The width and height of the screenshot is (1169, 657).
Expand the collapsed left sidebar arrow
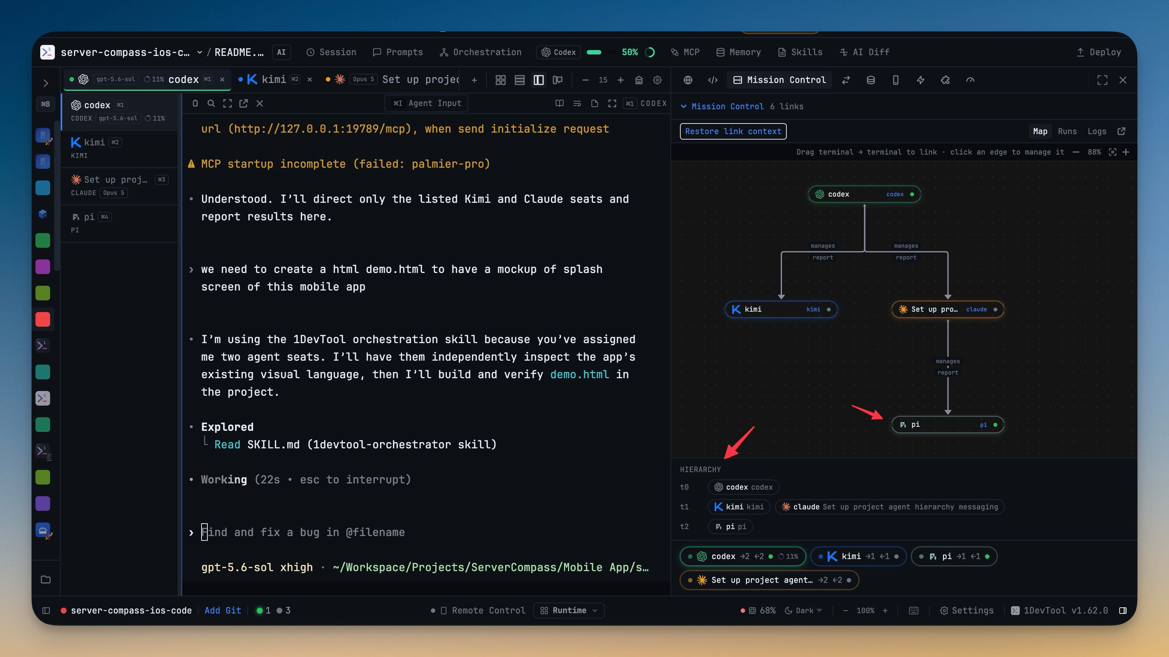point(46,83)
